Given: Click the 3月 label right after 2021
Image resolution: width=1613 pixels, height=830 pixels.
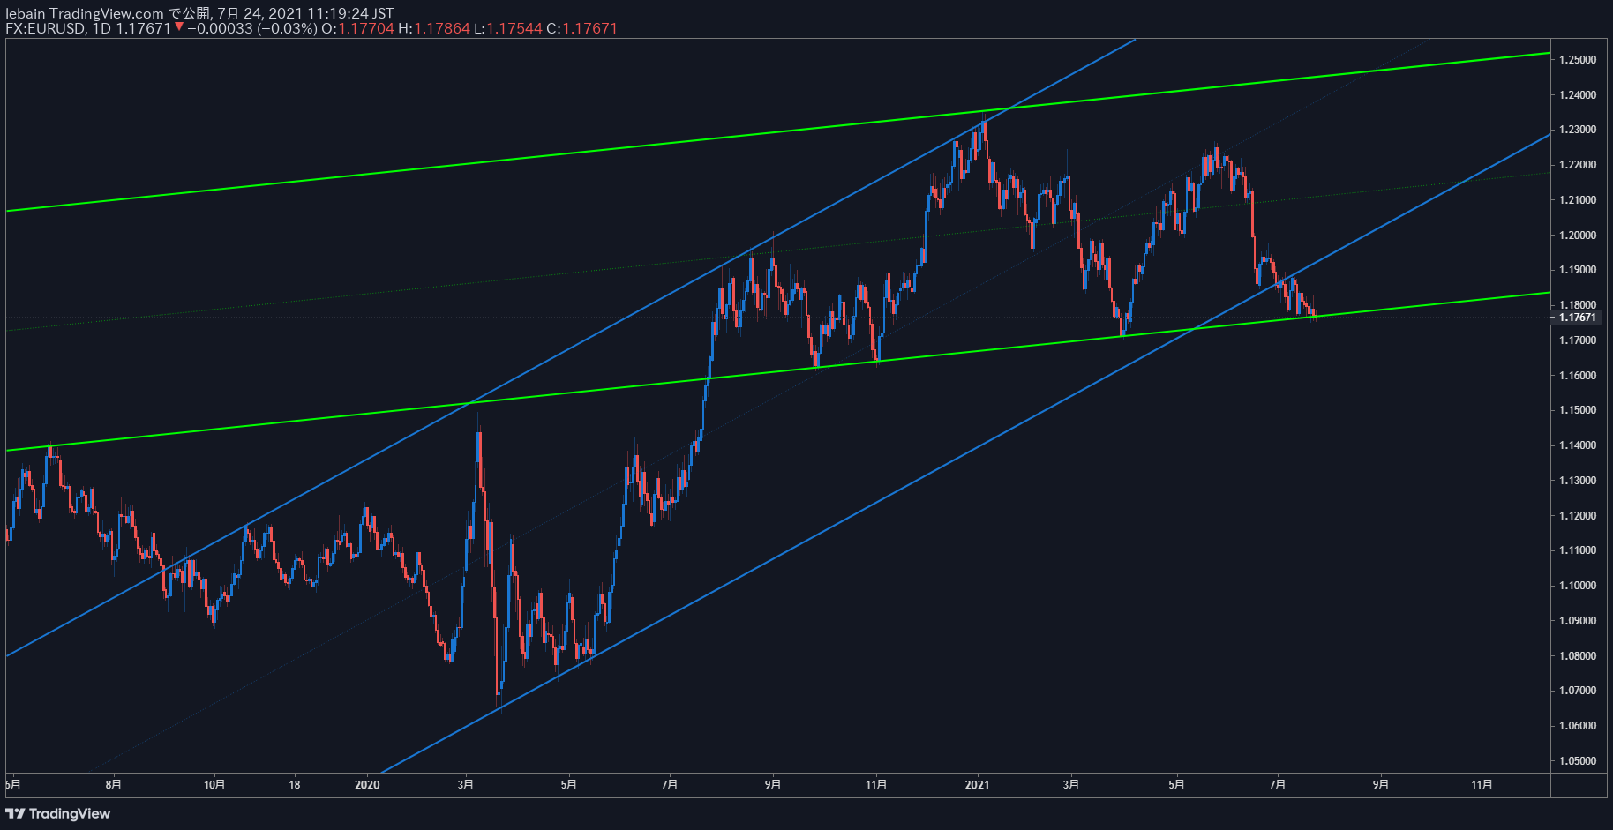Looking at the screenshot, I should click(x=1071, y=785).
